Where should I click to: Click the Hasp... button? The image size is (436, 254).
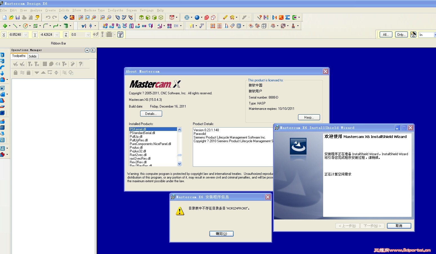(309, 117)
